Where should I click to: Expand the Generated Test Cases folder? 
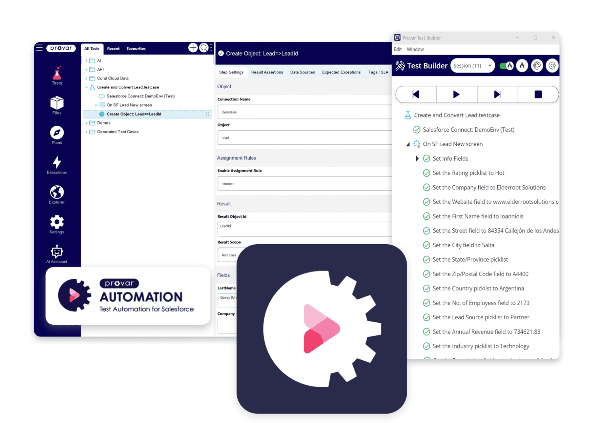pyautogui.click(x=86, y=132)
